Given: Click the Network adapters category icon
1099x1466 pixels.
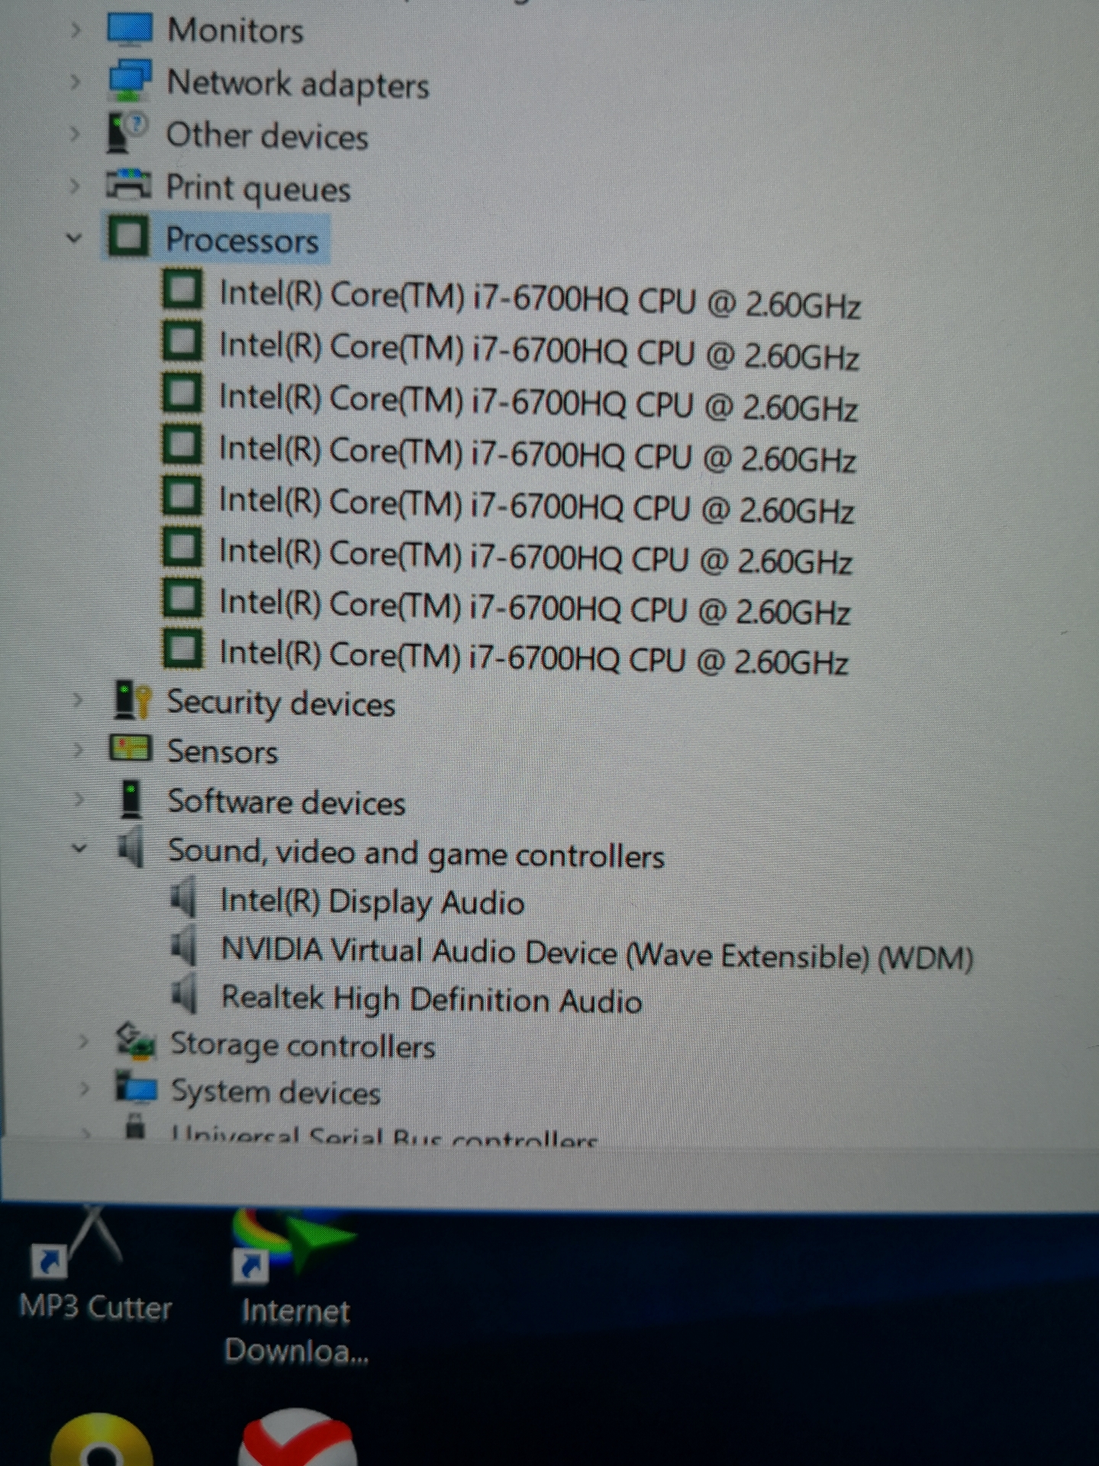Looking at the screenshot, I should point(130,81).
